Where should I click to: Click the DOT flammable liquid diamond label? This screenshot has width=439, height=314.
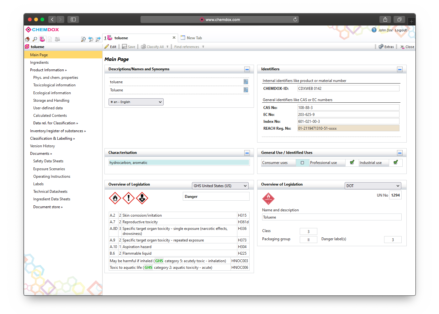point(268,198)
